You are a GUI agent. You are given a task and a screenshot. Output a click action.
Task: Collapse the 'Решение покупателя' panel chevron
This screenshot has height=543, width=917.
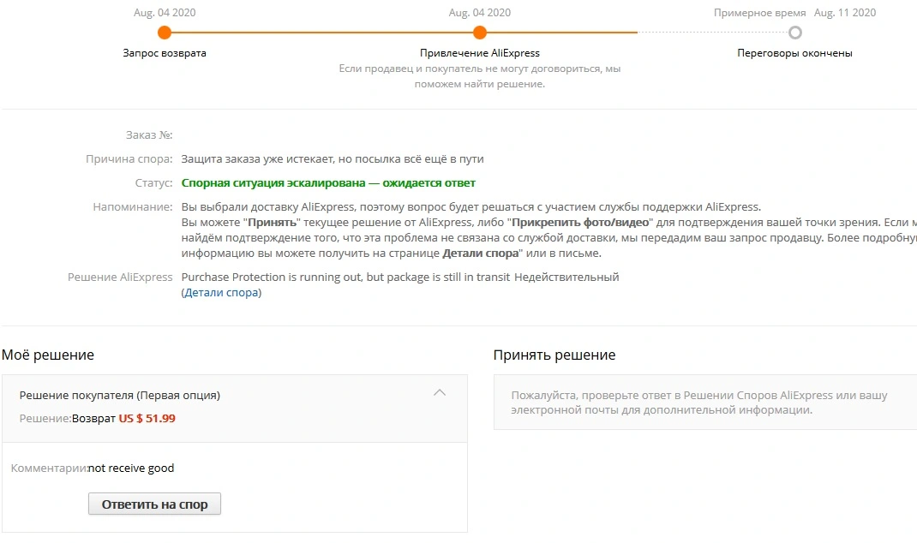[440, 393]
